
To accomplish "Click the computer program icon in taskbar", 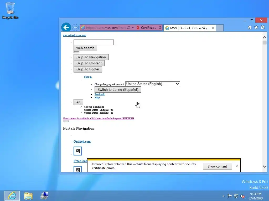I will pyautogui.click(x=44, y=196).
